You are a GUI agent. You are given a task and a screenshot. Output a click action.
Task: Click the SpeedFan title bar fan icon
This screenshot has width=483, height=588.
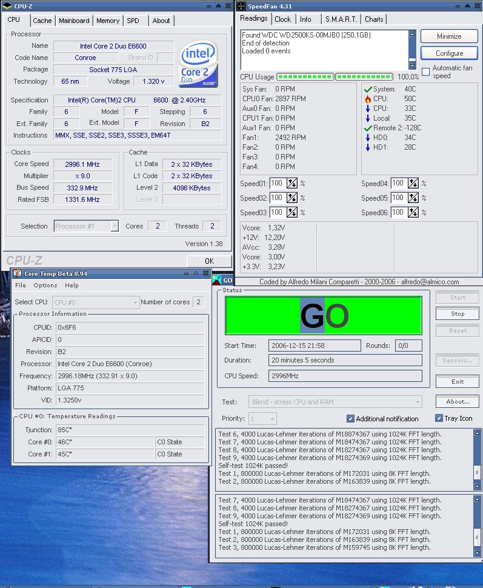(x=241, y=6)
